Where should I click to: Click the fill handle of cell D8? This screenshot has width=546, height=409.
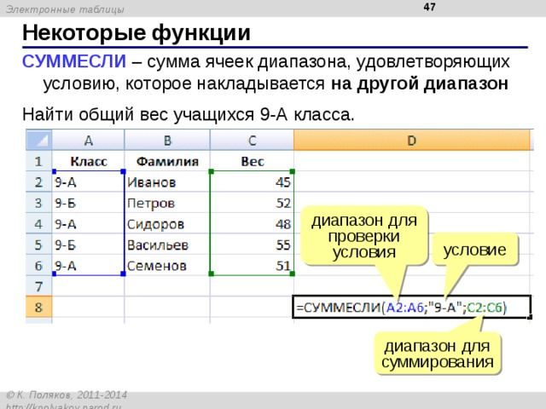click(530, 317)
